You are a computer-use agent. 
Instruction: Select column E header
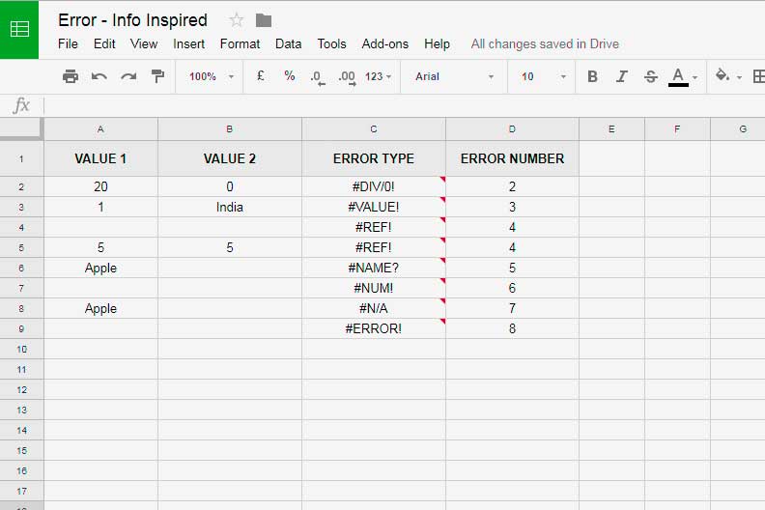611,128
